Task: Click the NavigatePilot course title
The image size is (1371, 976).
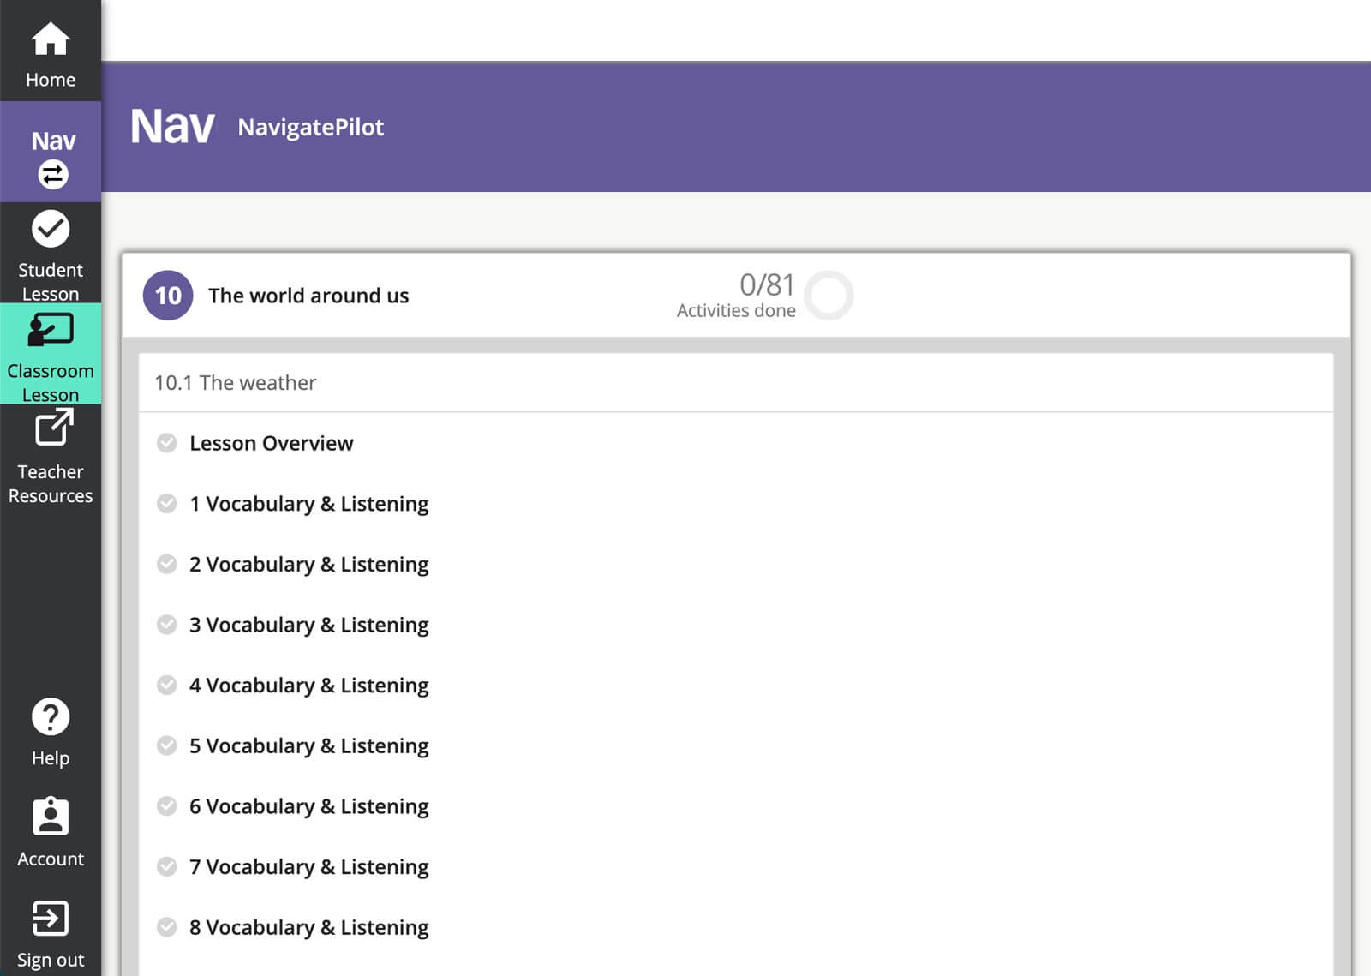Action: [x=310, y=127]
